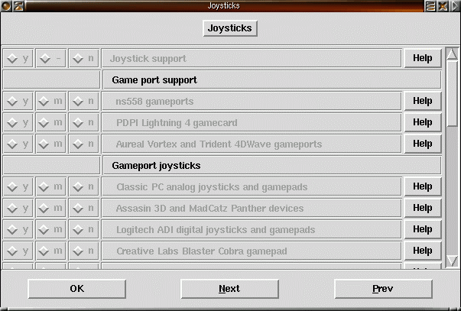
Task: Open Help for Joystick support
Action: point(422,58)
